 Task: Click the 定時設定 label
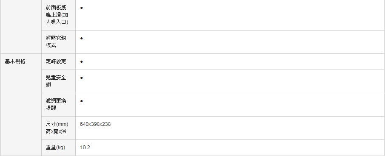pos(56,61)
